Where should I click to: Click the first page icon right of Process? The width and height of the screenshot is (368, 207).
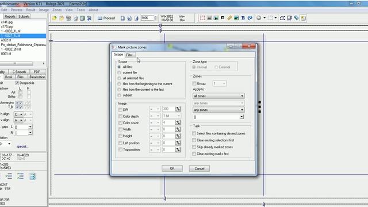pyautogui.click(x=122, y=18)
